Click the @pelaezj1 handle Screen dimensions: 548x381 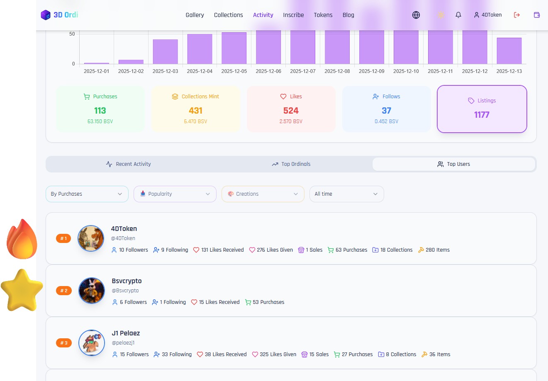[x=123, y=343]
